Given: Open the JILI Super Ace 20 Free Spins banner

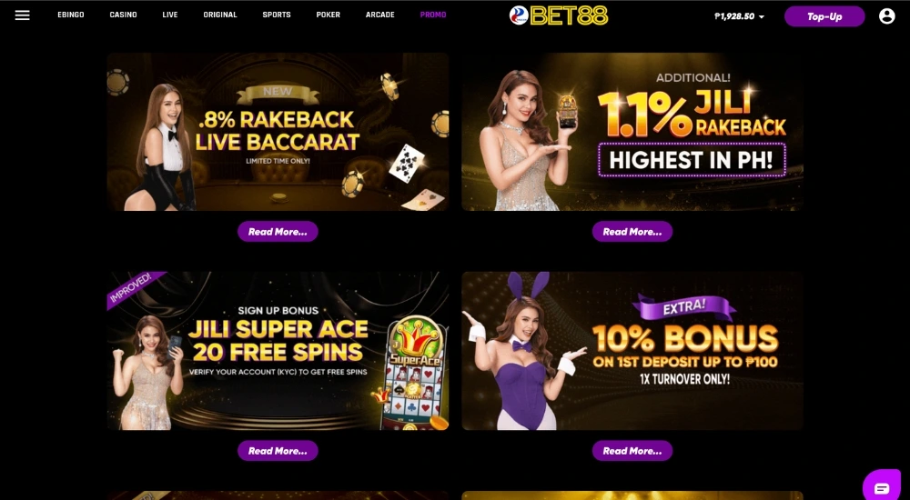Looking at the screenshot, I should pyautogui.click(x=278, y=351).
